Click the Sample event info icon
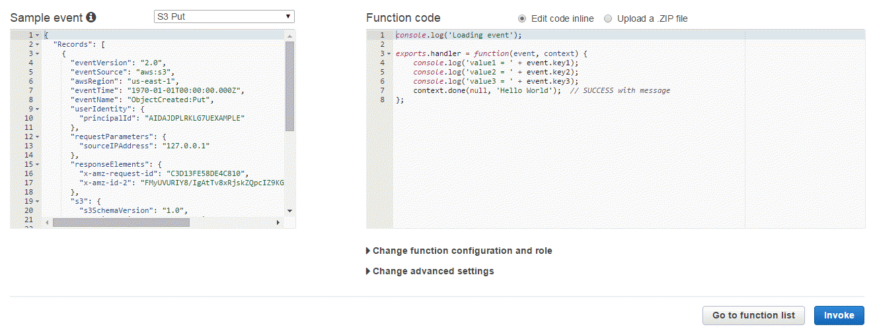Viewport: 871px width, 329px height. [91, 17]
